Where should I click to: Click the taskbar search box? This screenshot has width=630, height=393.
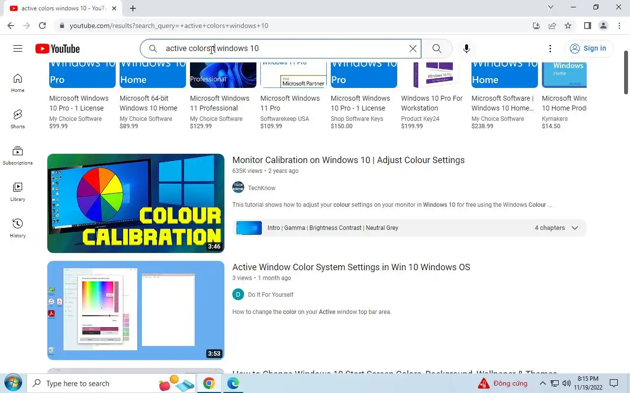click(x=112, y=383)
